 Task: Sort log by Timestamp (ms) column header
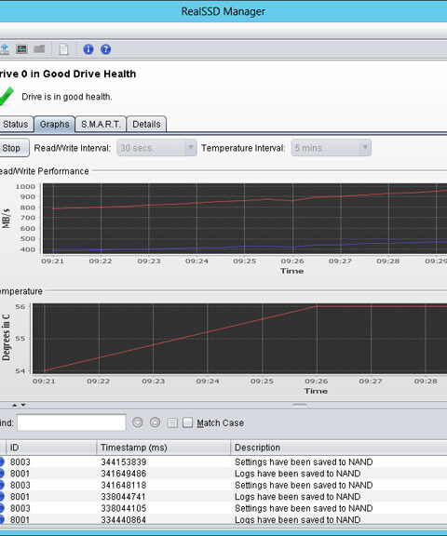163,448
